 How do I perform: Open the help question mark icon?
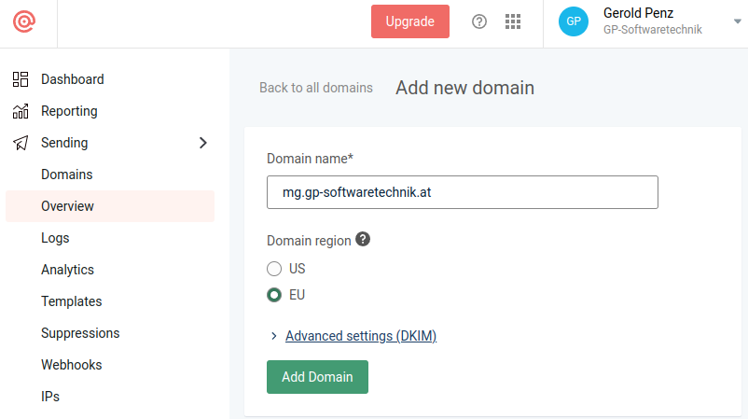click(x=479, y=21)
